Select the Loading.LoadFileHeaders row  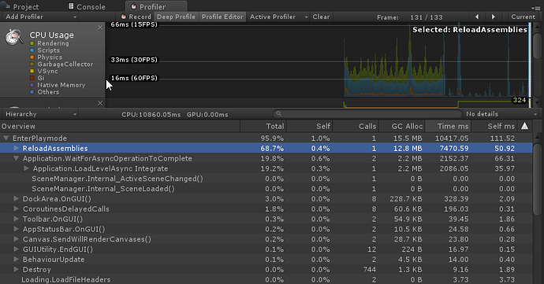266,279
